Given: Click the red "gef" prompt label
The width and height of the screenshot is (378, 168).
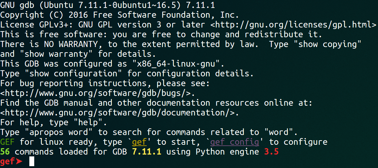Looking at the screenshot, I should pos(7,162).
